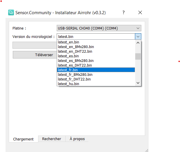This screenshot has height=152, width=180.
Task: Open the help question mark button
Action: [124, 12]
